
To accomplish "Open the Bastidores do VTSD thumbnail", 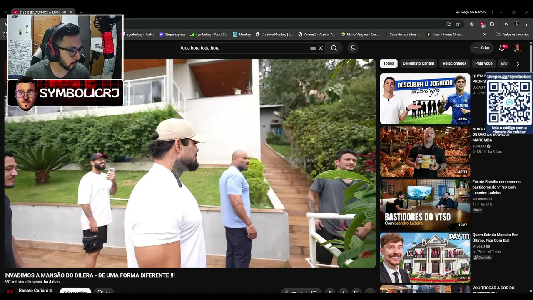I will (x=425, y=205).
